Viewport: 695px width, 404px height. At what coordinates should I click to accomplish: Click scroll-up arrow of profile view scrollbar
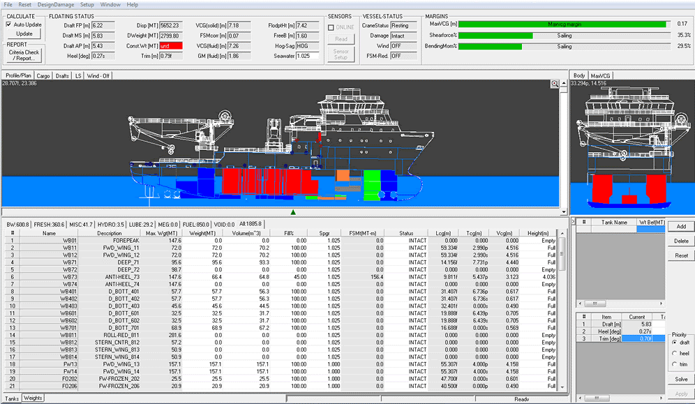point(564,84)
